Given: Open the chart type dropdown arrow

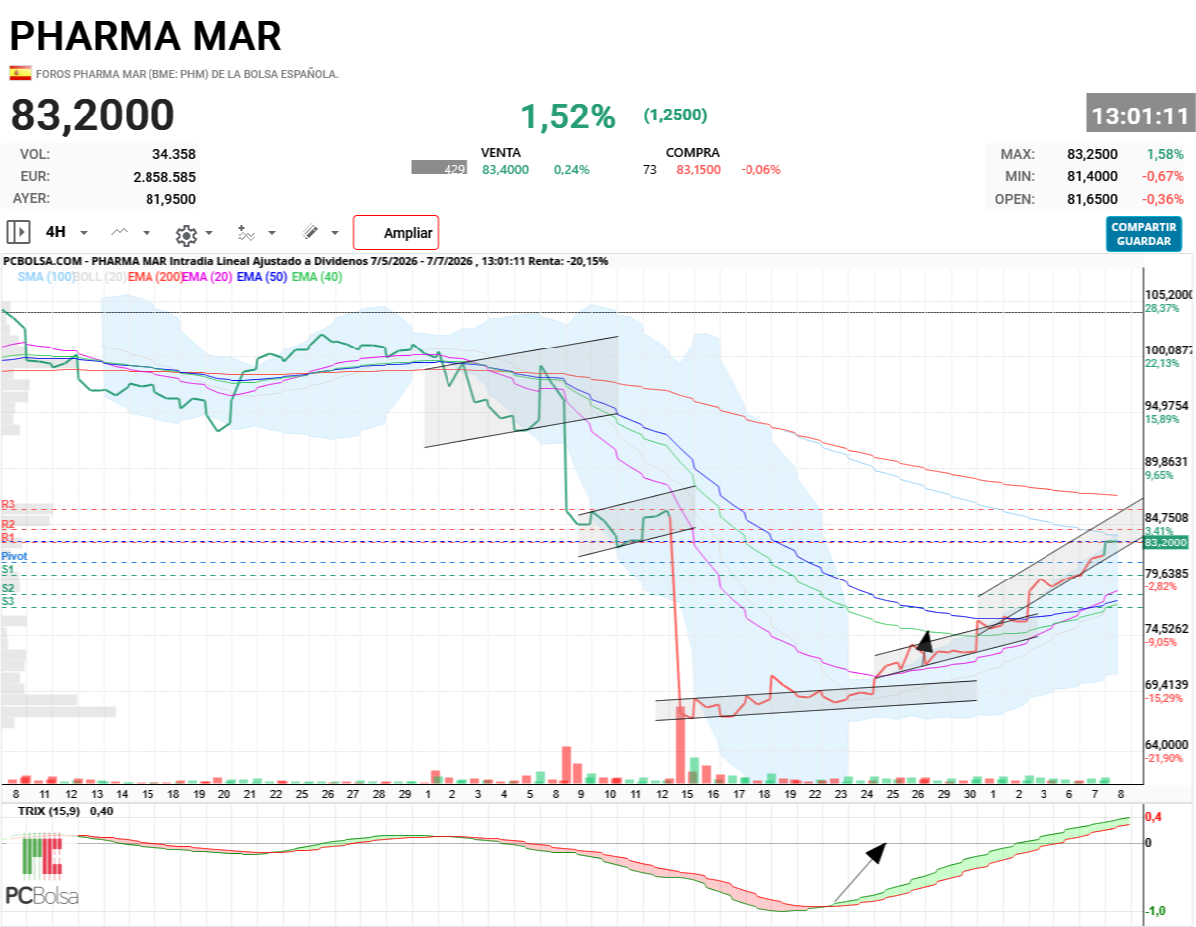Looking at the screenshot, I should tap(147, 233).
